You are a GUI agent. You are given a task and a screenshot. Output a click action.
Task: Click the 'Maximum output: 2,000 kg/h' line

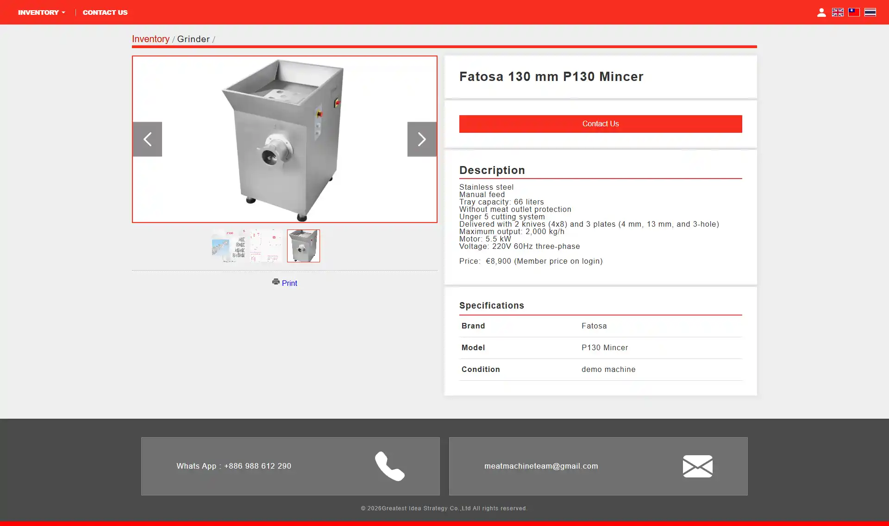coord(512,232)
